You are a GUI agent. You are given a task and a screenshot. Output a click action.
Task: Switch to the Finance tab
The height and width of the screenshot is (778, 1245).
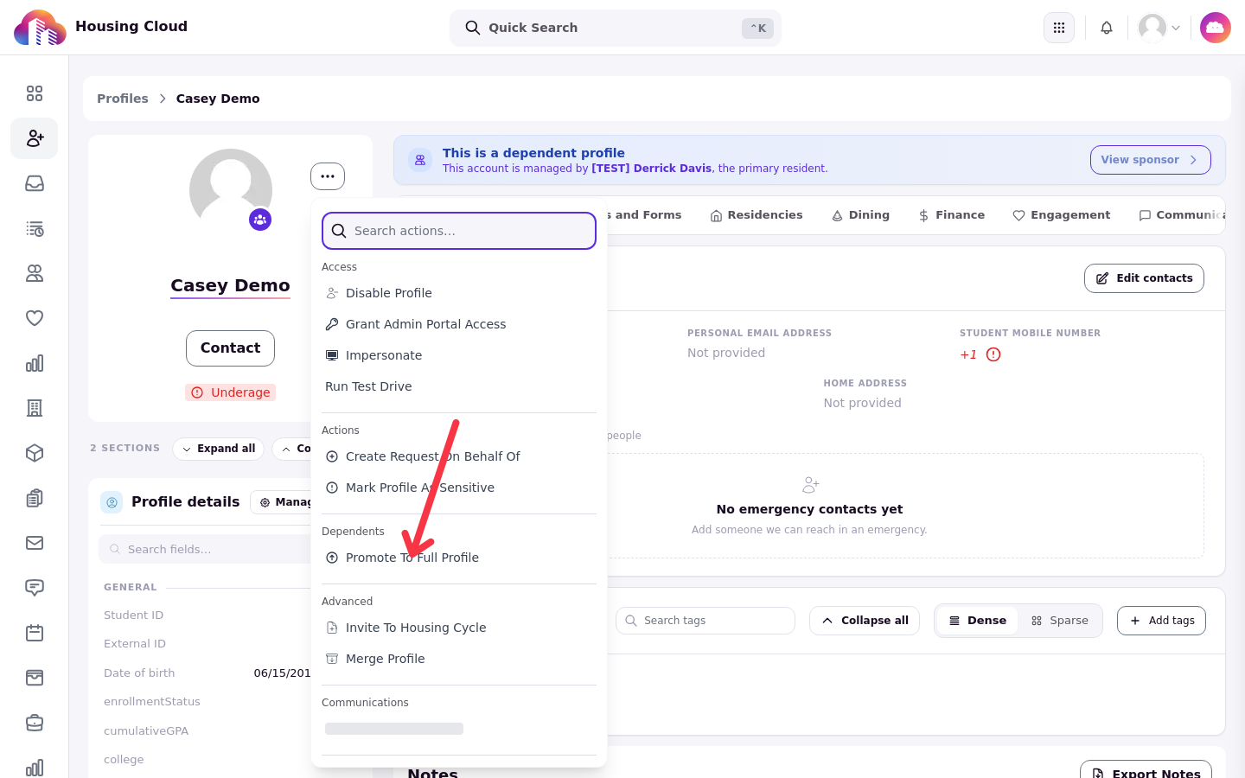click(x=951, y=215)
